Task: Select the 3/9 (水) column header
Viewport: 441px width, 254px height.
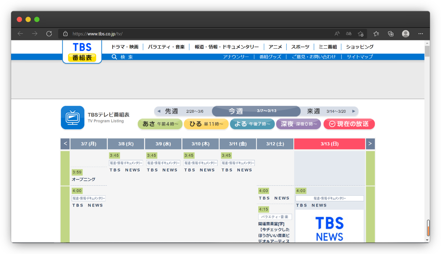Action: coord(163,144)
